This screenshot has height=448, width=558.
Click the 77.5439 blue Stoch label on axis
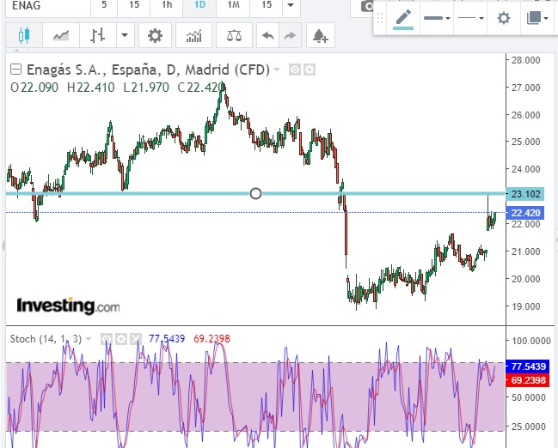528,366
